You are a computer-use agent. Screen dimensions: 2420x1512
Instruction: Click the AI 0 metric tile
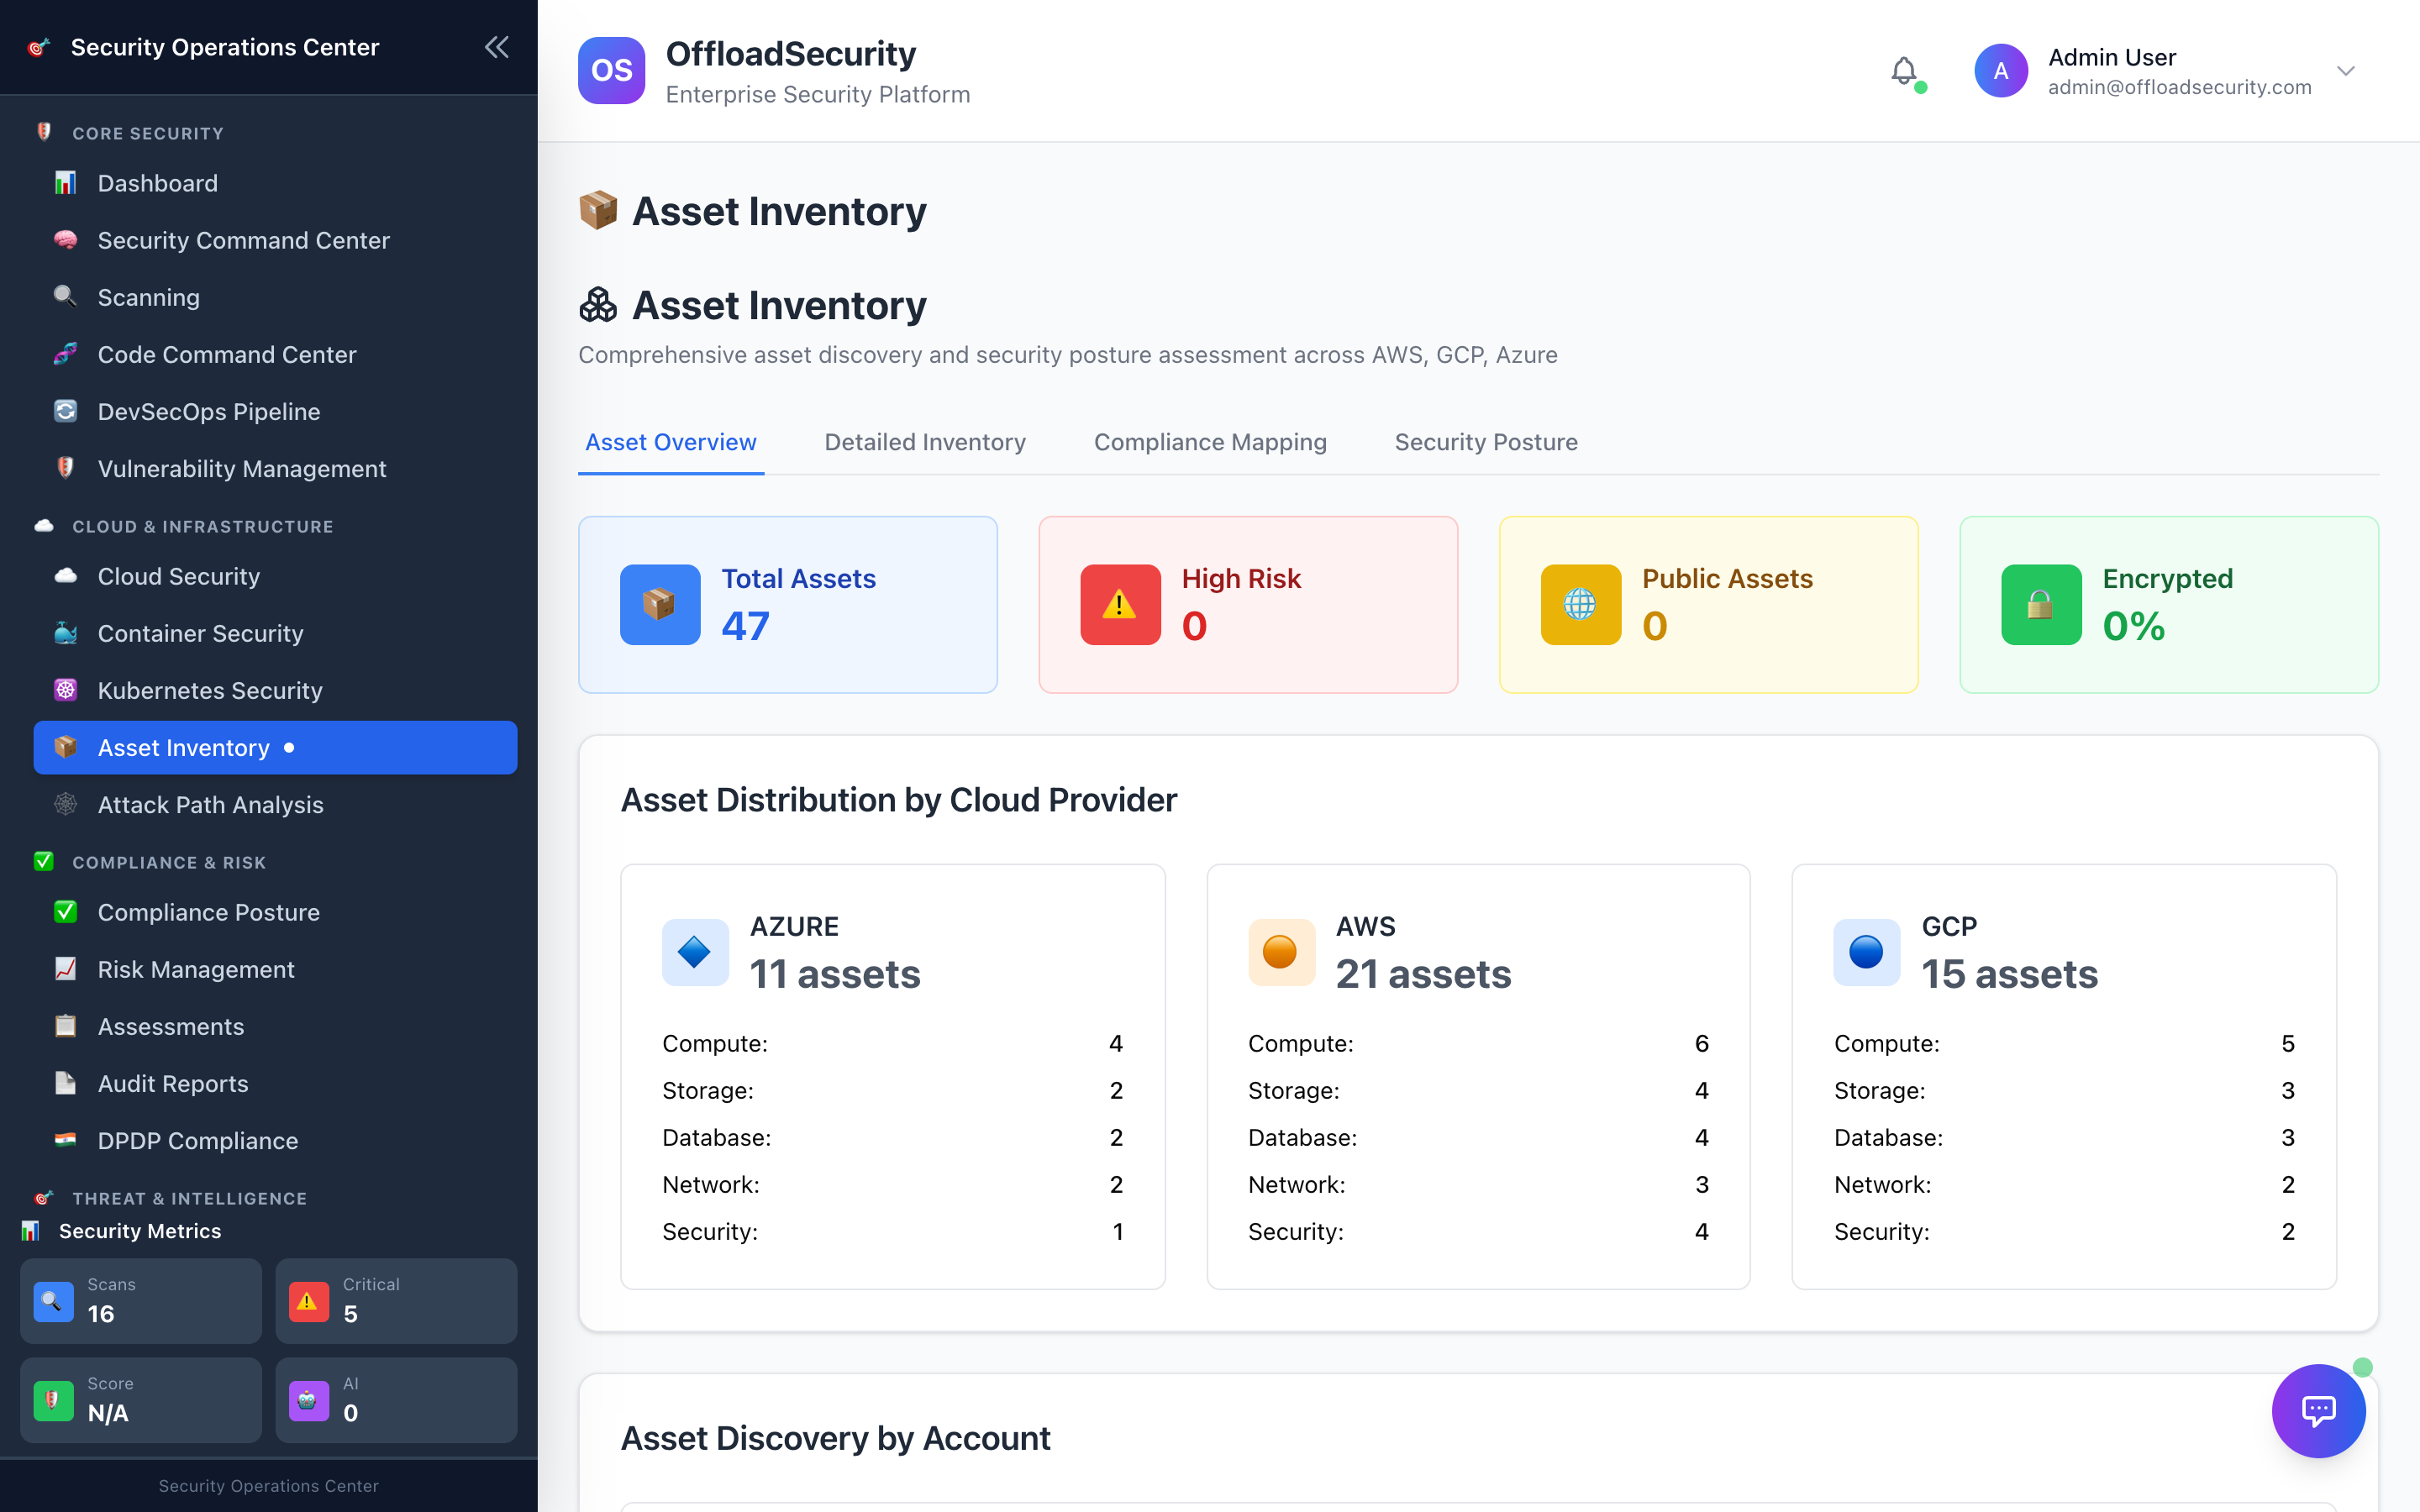(x=396, y=1399)
